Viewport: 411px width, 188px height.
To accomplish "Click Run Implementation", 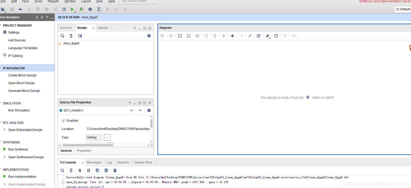I will [22, 177].
